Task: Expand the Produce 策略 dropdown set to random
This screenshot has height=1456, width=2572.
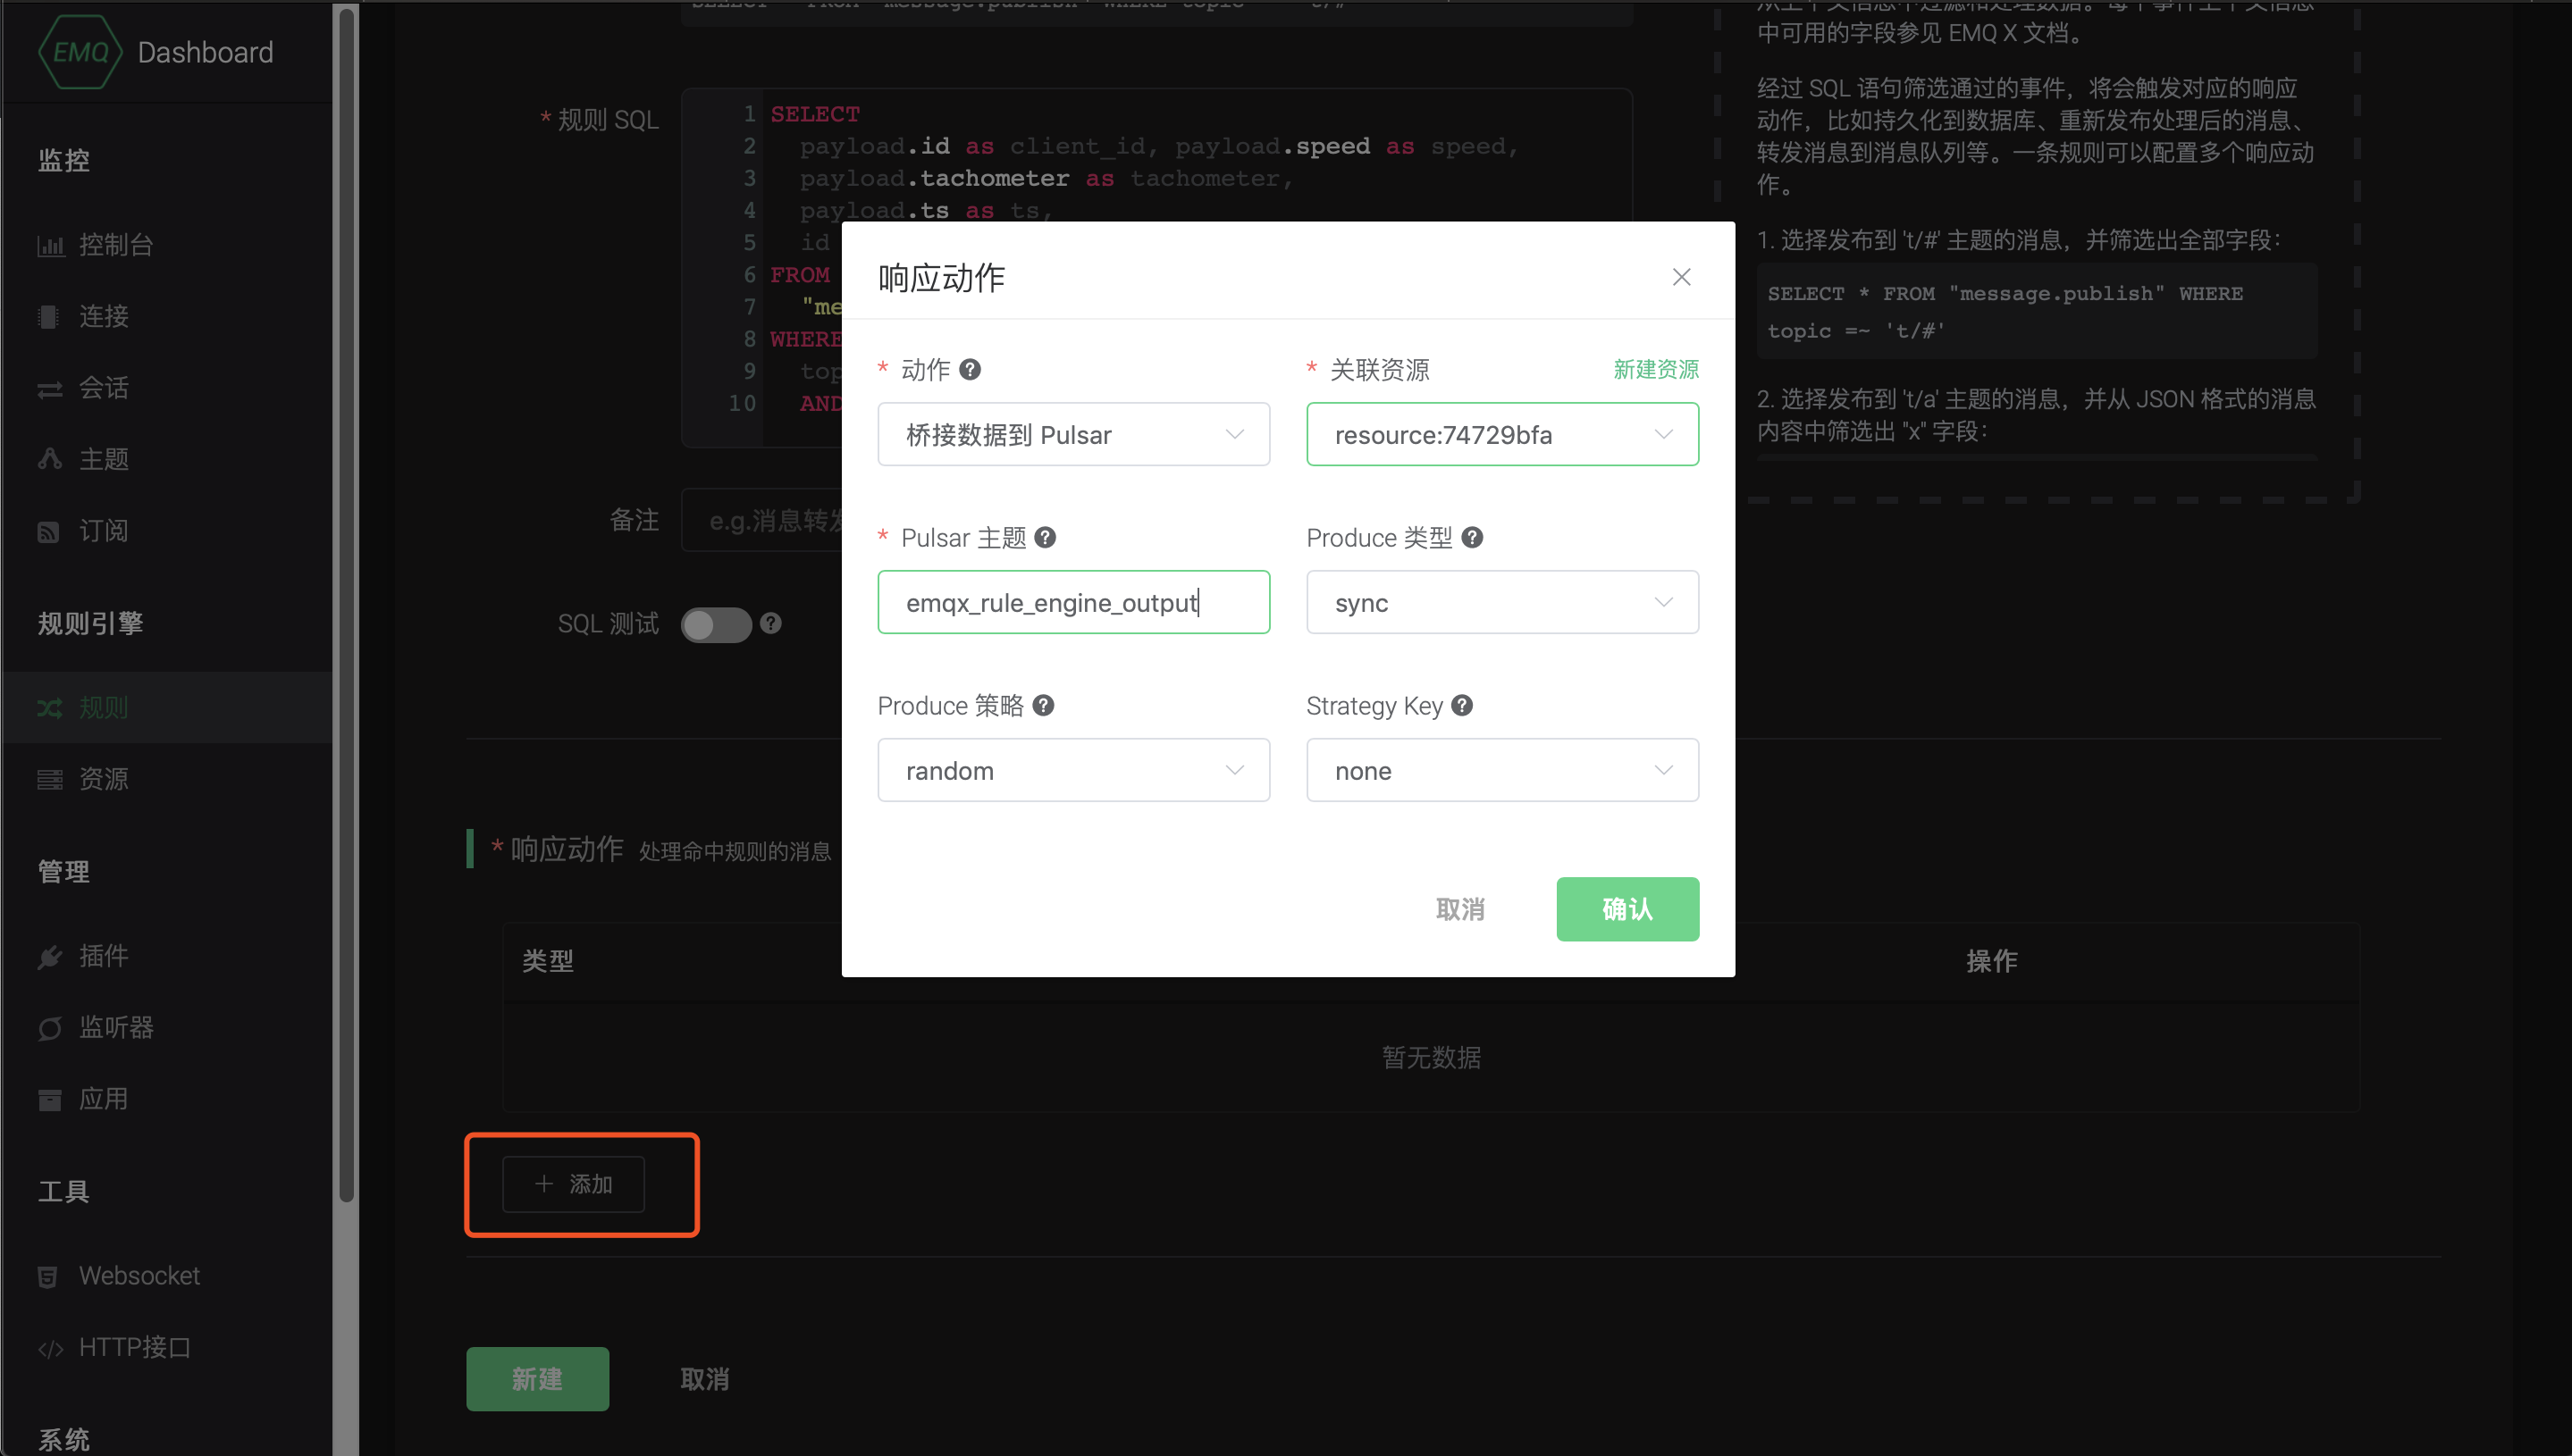Action: pyautogui.click(x=1073, y=770)
